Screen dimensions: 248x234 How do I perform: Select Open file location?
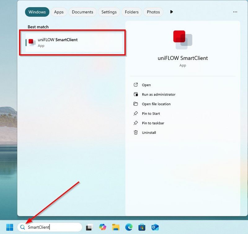(156, 104)
